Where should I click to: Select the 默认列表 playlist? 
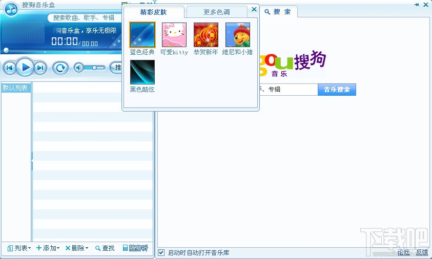click(x=16, y=88)
